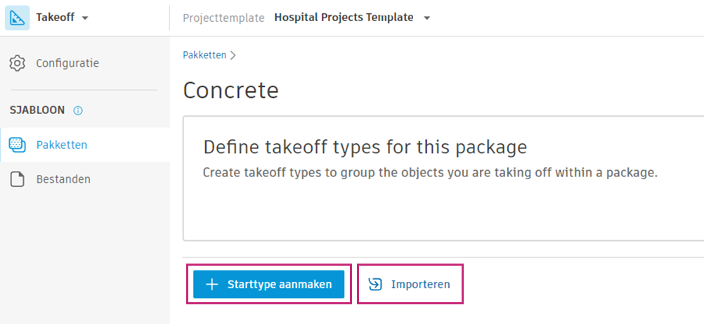This screenshot has width=704, height=324.
Task: Open the Bestanden sidebar label
Action: tap(63, 179)
